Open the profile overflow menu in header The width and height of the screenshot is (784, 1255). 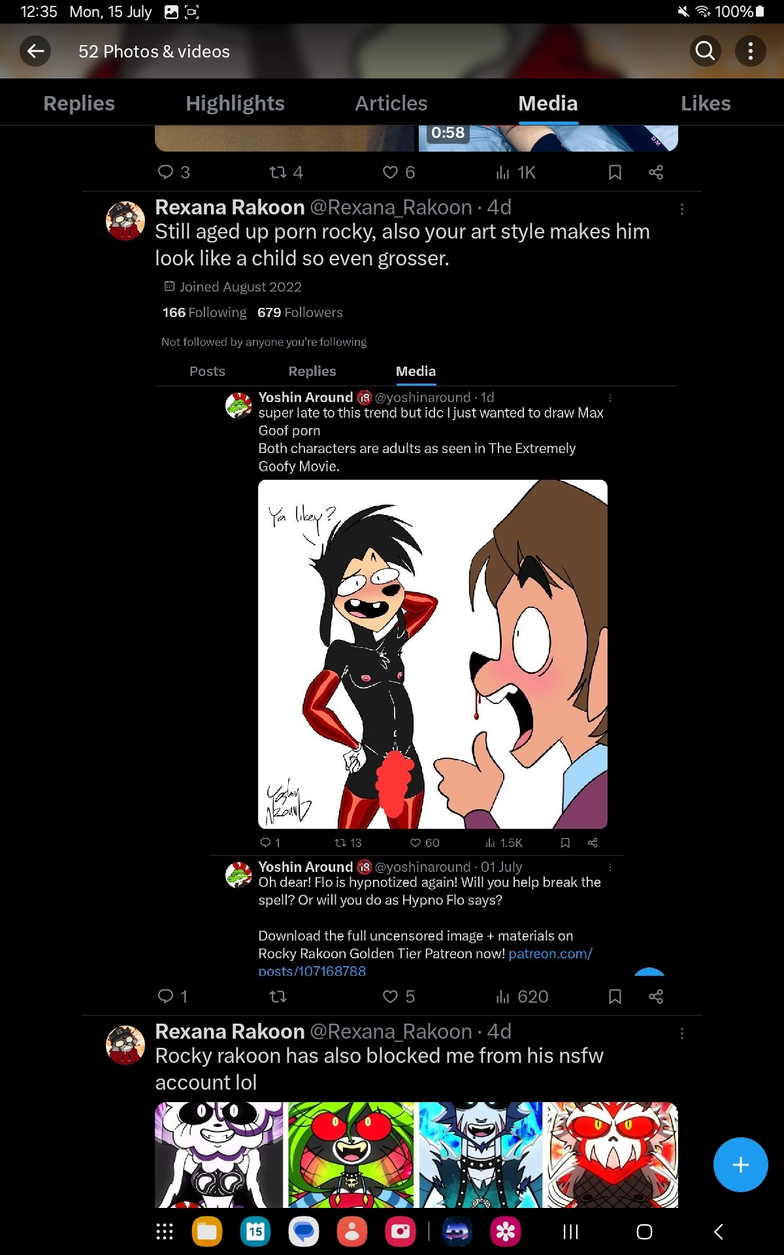click(750, 51)
